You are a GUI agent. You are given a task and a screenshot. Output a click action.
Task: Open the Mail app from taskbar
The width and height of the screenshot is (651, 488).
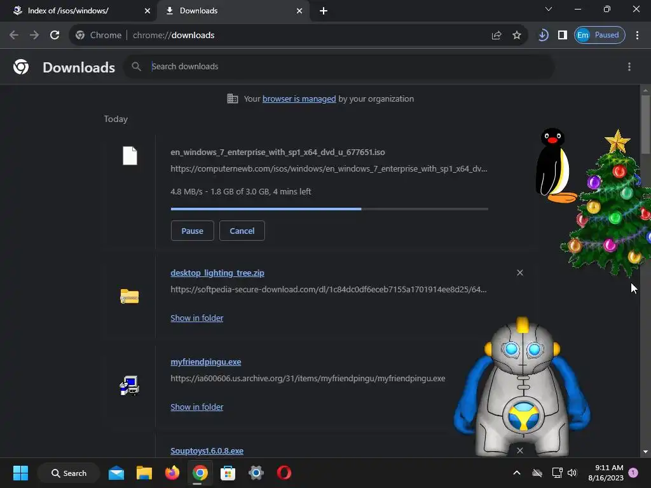pos(116,473)
